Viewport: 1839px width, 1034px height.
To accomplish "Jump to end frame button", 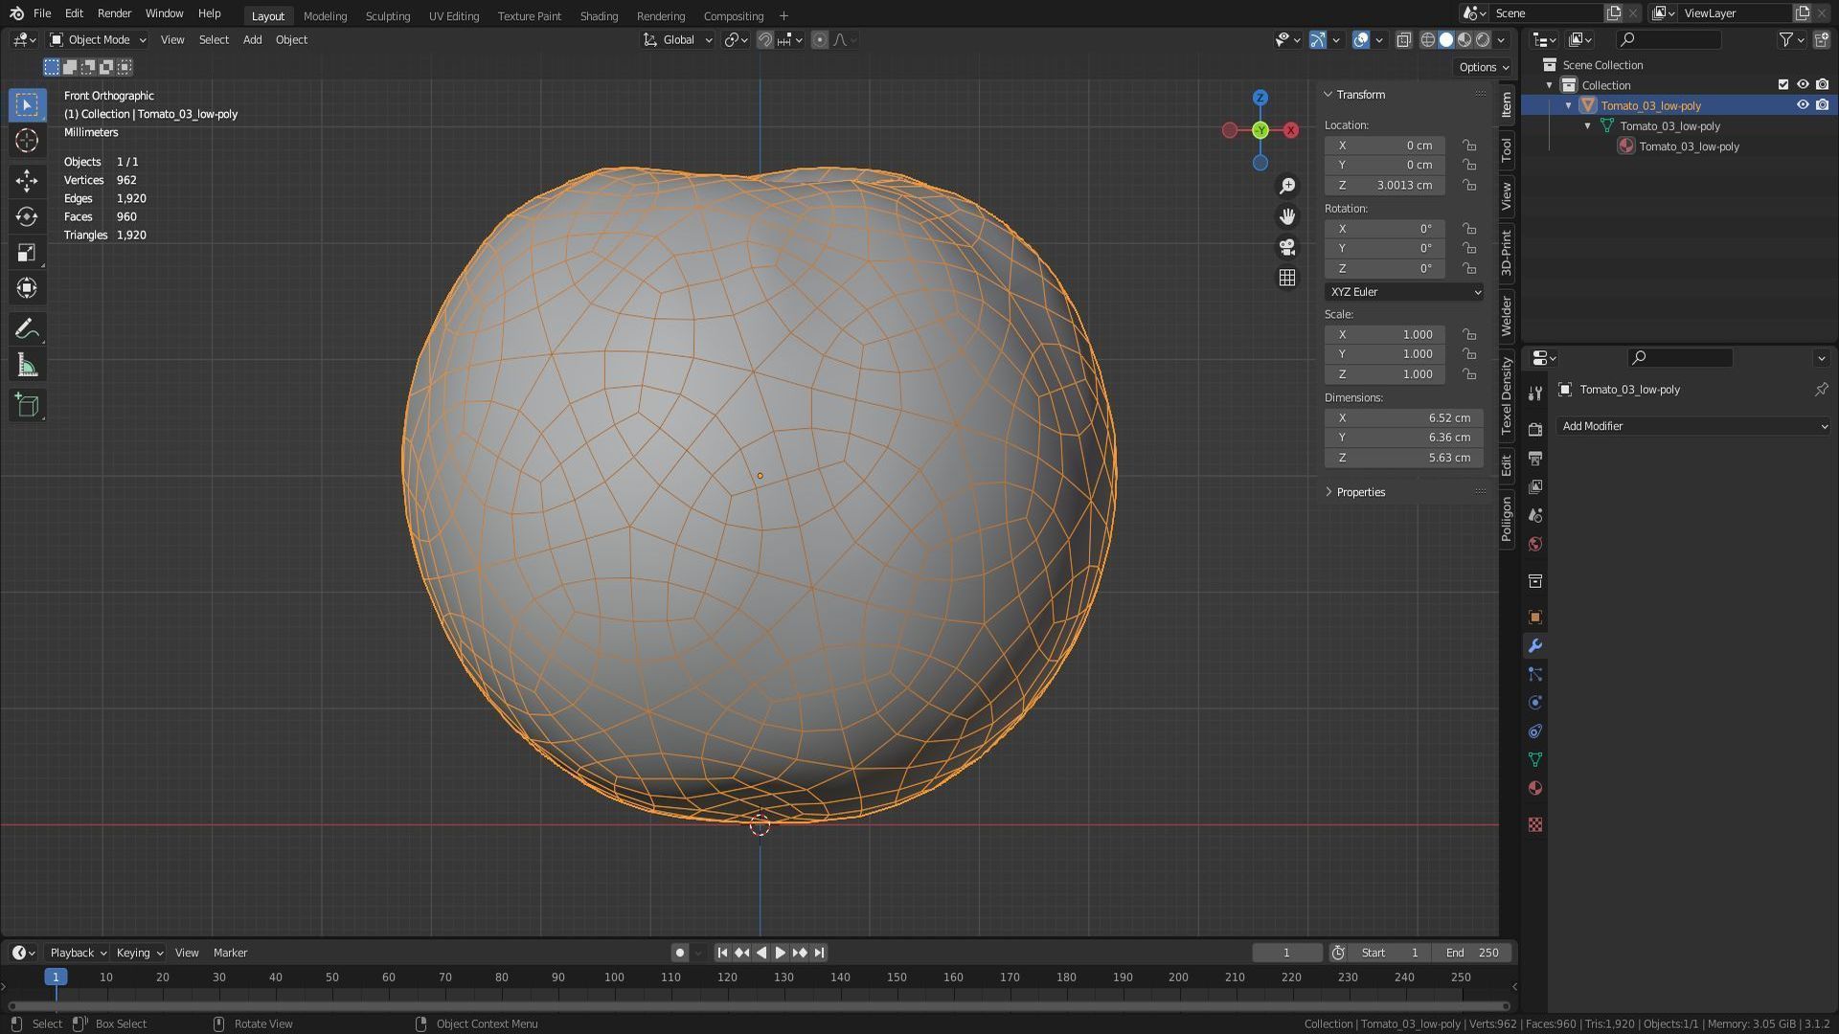I will [819, 953].
